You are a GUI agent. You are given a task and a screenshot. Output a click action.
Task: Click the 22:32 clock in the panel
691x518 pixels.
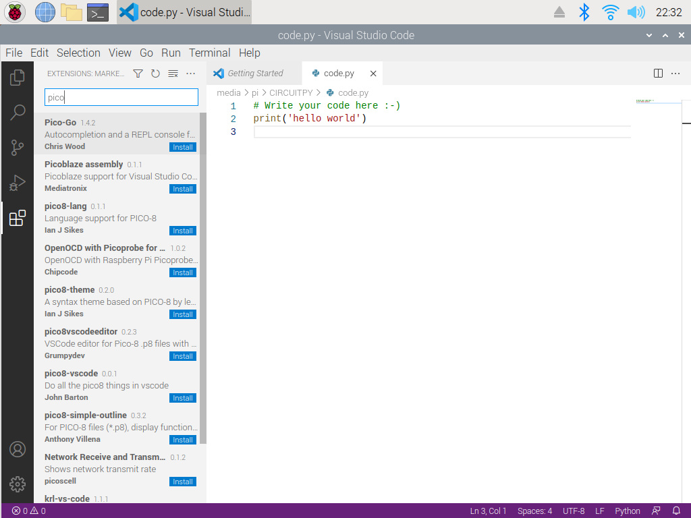pos(669,12)
